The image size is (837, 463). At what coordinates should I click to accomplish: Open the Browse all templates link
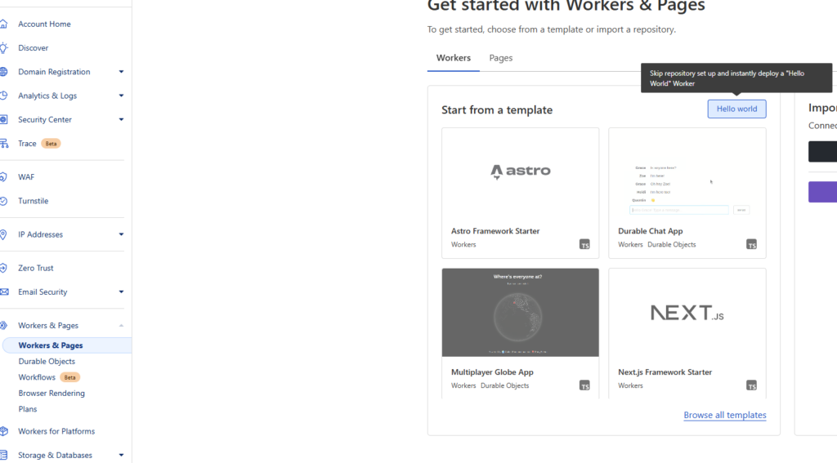tap(724, 415)
